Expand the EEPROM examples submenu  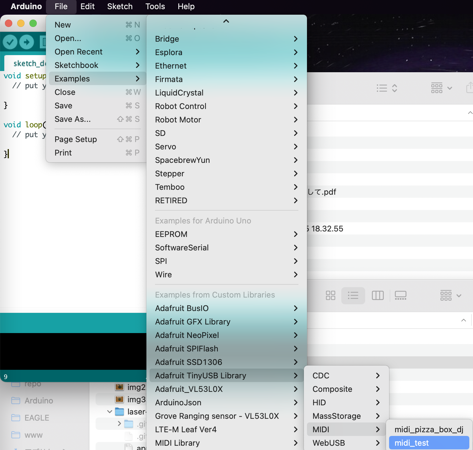pyautogui.click(x=227, y=234)
